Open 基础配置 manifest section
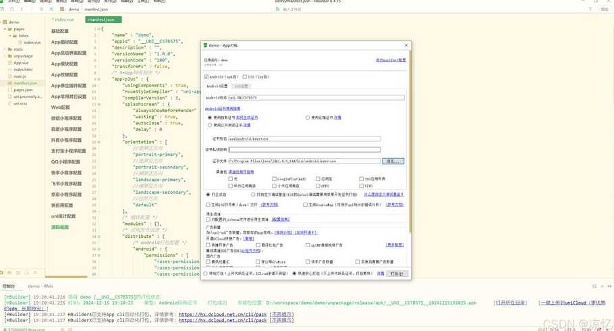The height and width of the screenshot is (331, 614). 60,31
